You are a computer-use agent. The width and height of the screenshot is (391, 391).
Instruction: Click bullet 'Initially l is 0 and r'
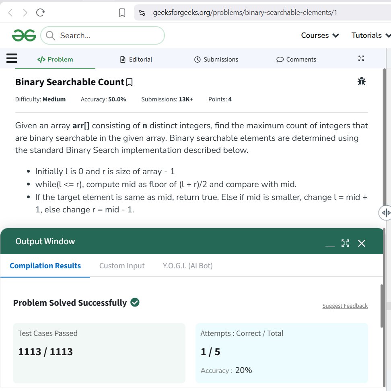pyautogui.click(x=105, y=171)
